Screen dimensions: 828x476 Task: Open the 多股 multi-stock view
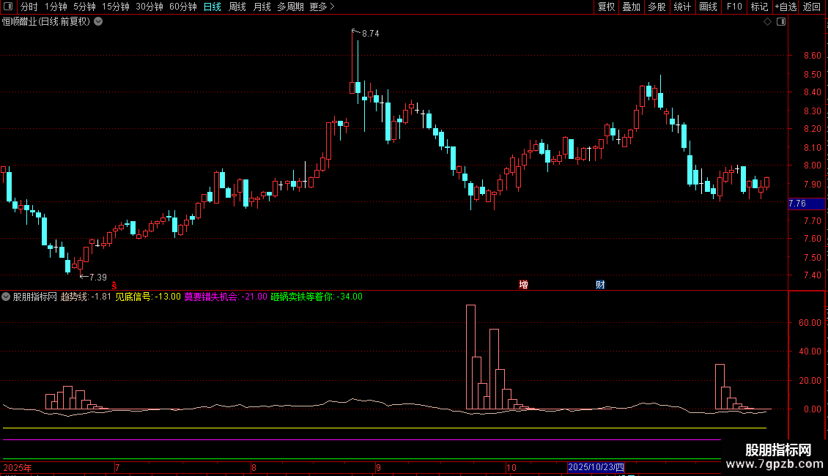(657, 7)
